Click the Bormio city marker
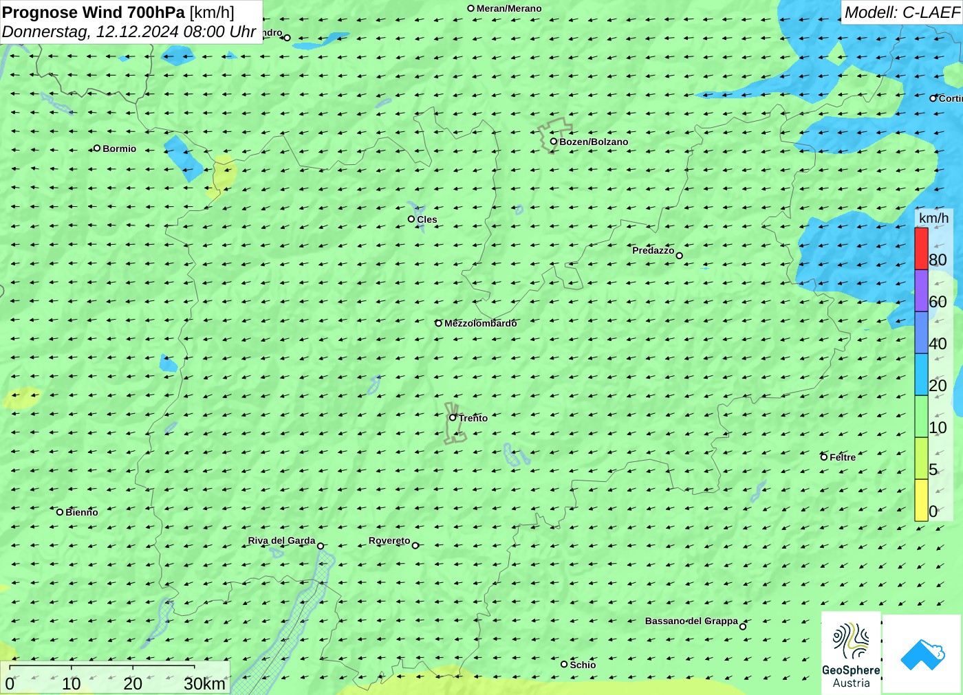Screen dimensions: 963x695 tap(97, 148)
